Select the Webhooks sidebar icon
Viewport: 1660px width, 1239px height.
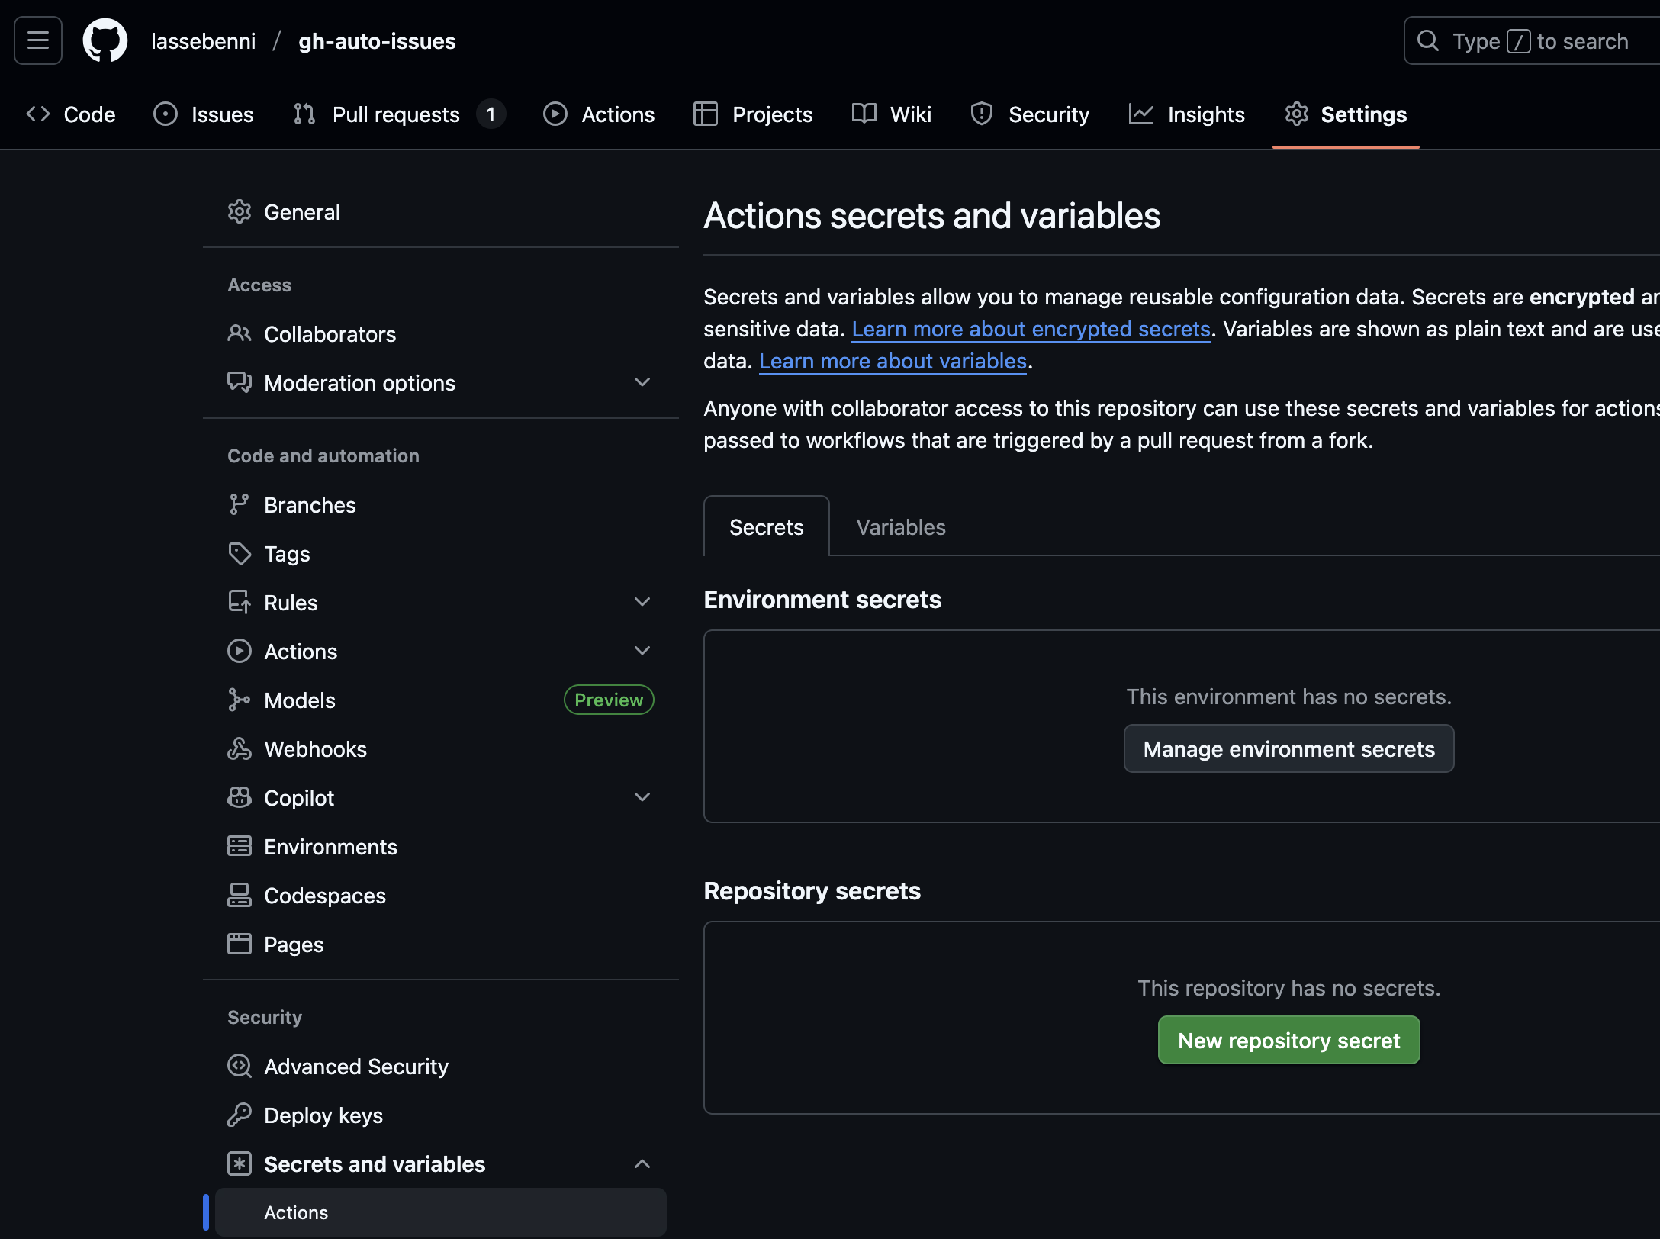pyautogui.click(x=240, y=748)
